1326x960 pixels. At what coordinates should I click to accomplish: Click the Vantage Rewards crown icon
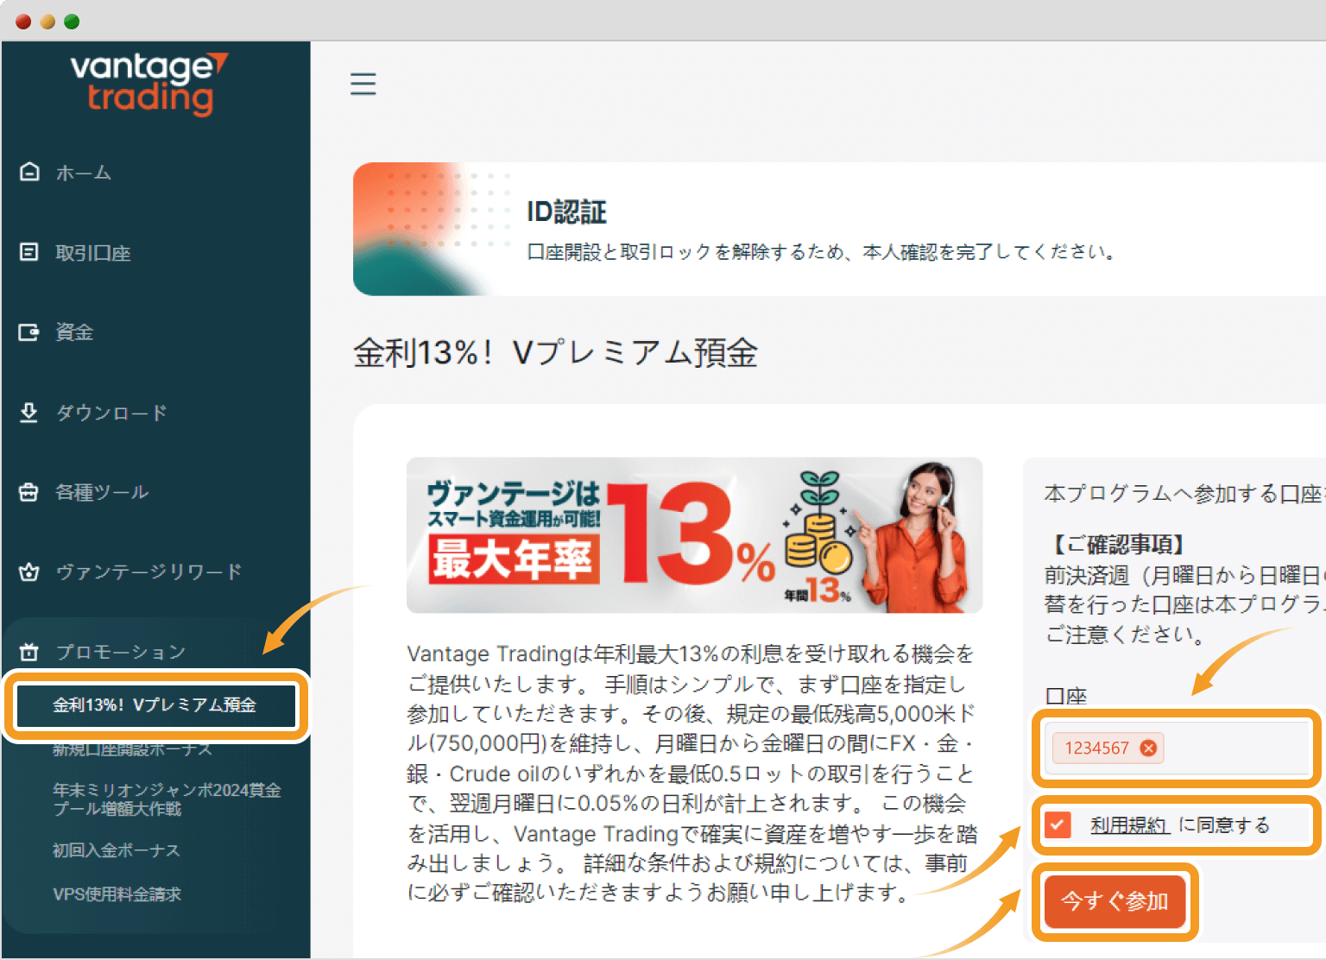click(29, 572)
